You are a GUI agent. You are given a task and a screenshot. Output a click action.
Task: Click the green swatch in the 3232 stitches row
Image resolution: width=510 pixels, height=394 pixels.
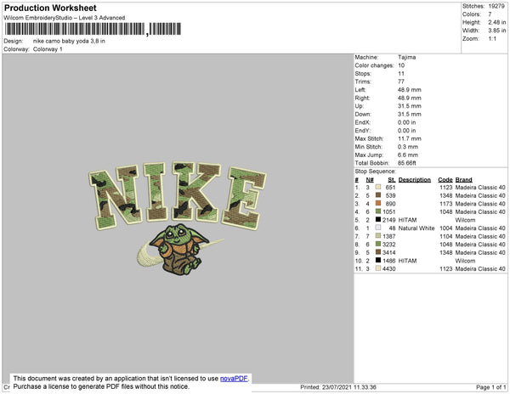378,244
